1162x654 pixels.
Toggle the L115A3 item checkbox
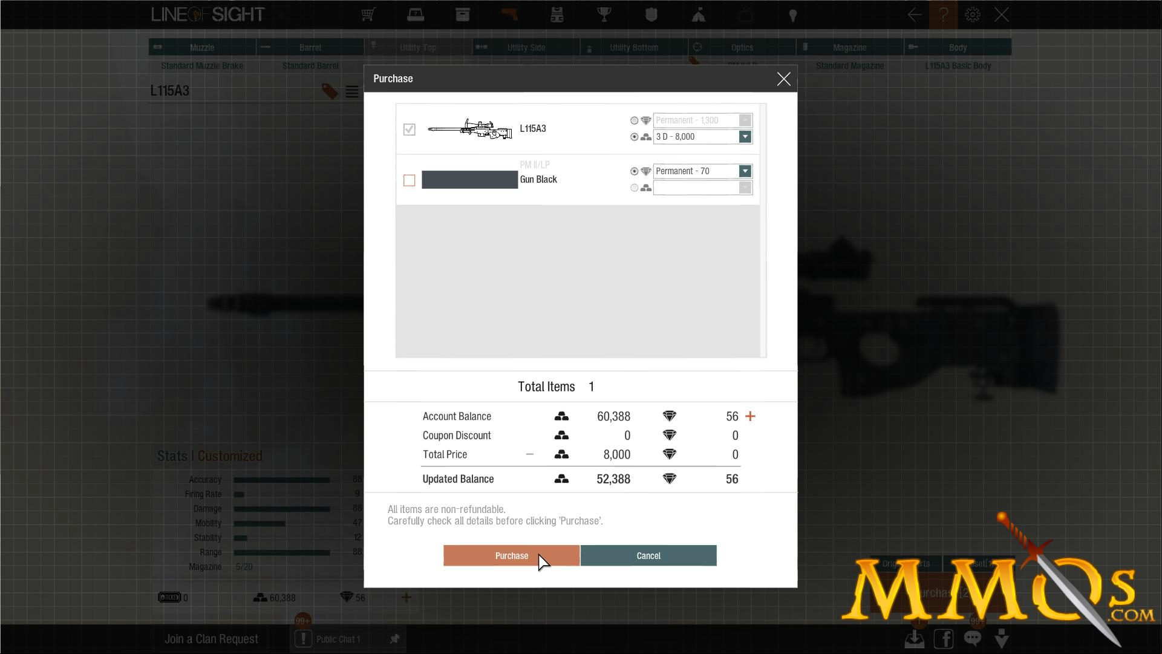(x=410, y=129)
